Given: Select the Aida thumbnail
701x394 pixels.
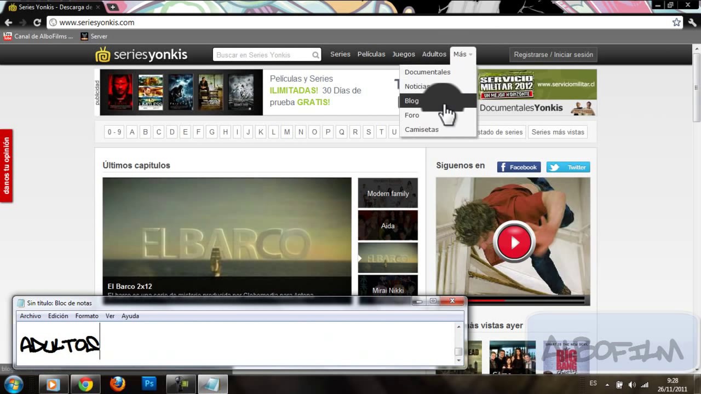Looking at the screenshot, I should [x=388, y=225].
